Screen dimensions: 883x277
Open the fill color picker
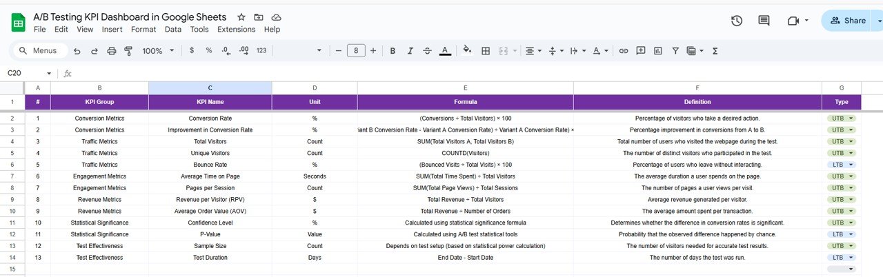[467, 51]
